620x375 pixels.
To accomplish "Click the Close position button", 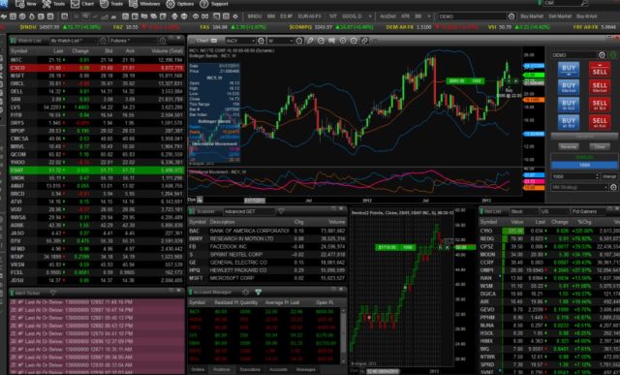I will (x=600, y=146).
